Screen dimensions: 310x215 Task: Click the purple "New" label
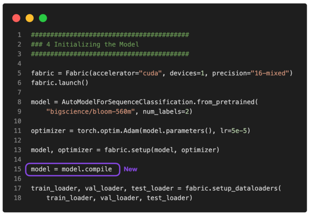tap(130, 169)
